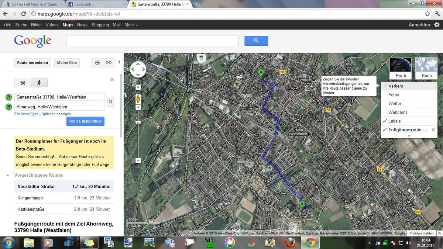This screenshot has width=443, height=249.
Task: Open Mail in the Google bar
Action: pos(117,25)
